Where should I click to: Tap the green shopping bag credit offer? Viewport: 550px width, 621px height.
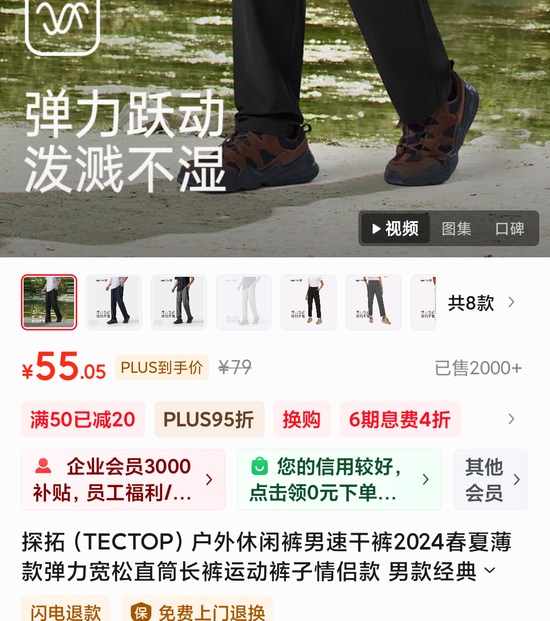click(339, 480)
